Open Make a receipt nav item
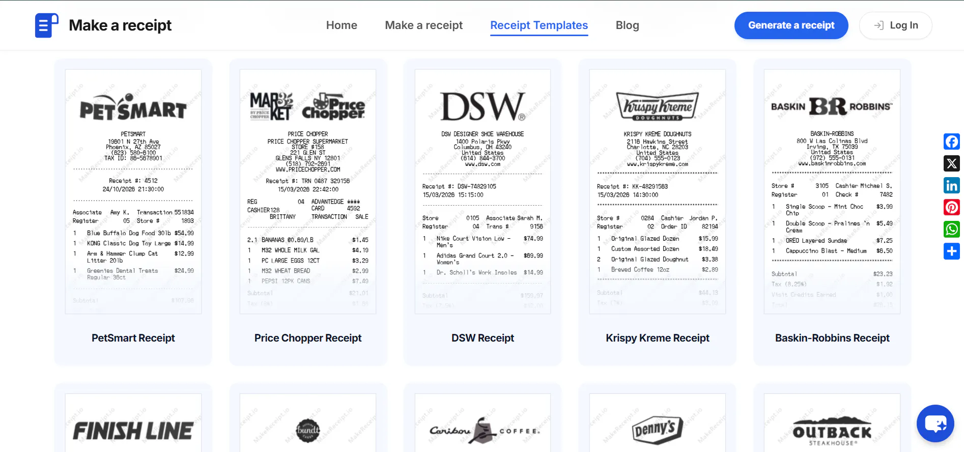Screen dimensions: 964x452 point(423,25)
